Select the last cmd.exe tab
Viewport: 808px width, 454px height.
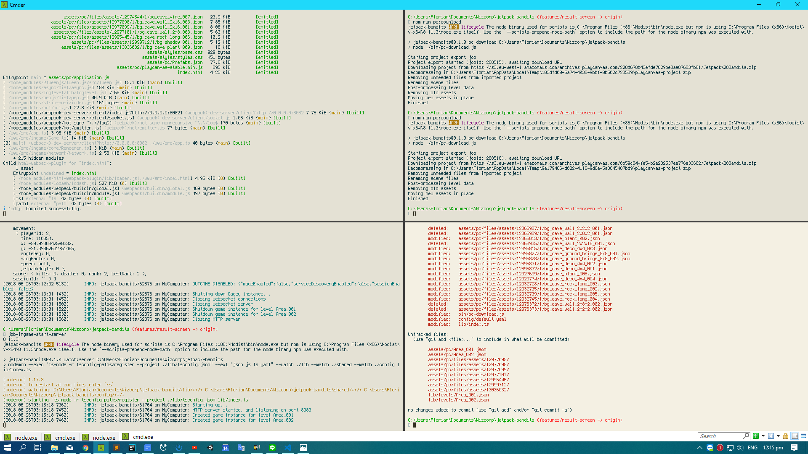tap(138, 437)
